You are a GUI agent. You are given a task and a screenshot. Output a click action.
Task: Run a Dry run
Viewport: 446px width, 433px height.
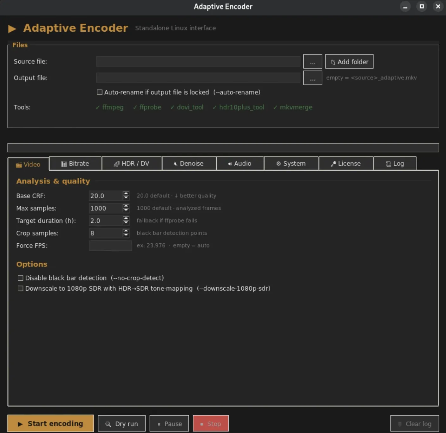coord(122,424)
